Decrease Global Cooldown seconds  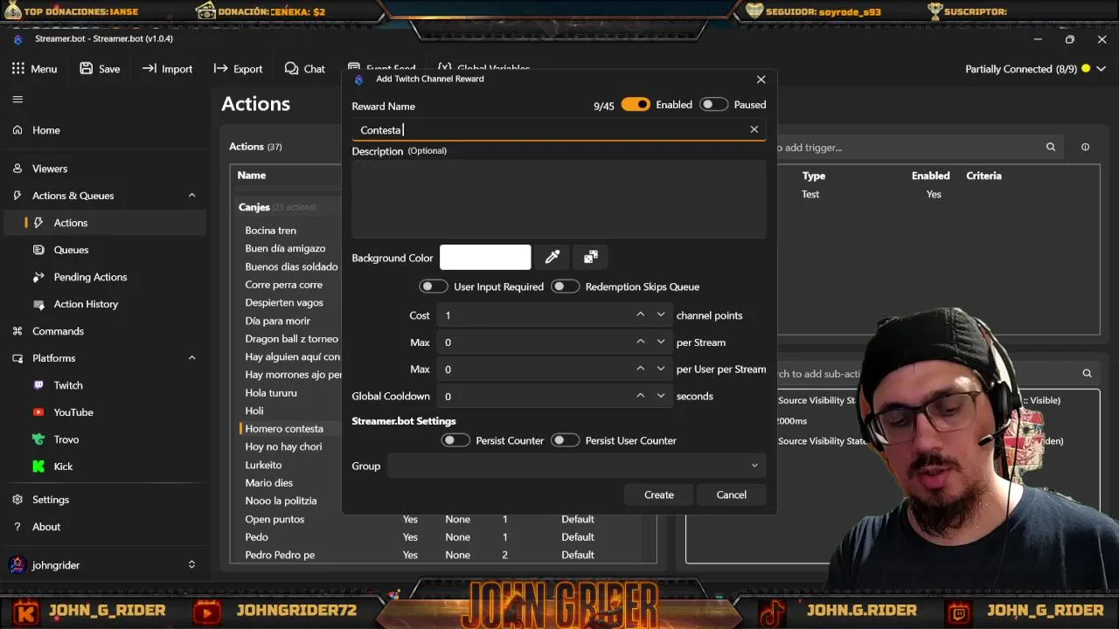click(x=661, y=397)
